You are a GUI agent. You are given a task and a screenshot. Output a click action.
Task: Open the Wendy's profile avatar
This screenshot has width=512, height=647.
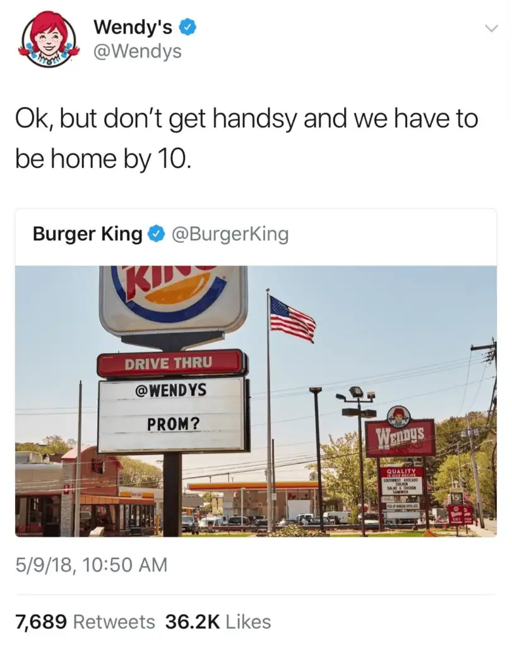[x=49, y=40]
